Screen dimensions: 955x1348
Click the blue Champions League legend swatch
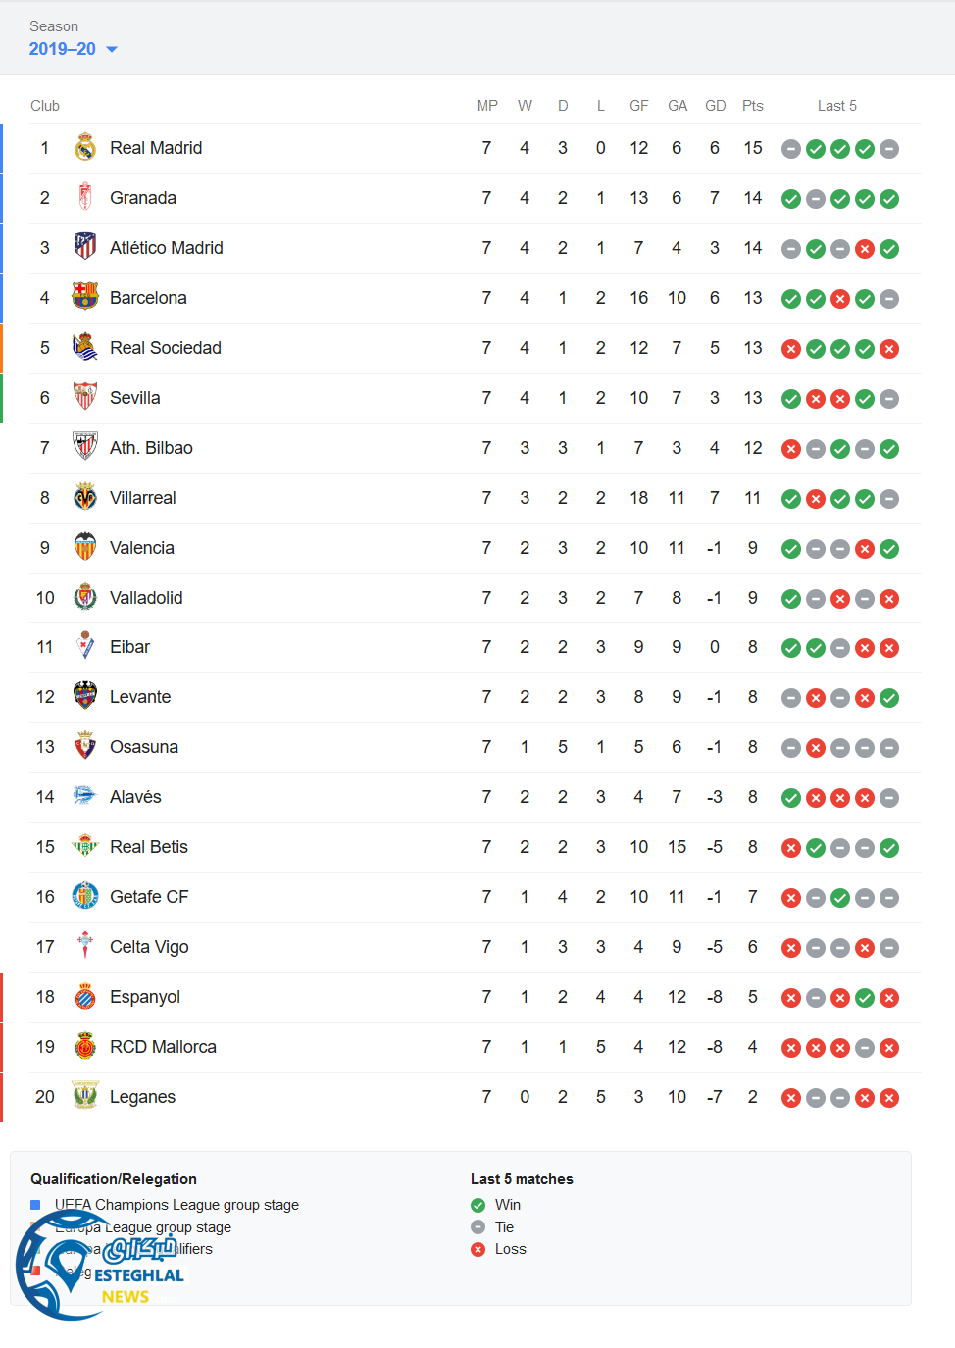35,1205
